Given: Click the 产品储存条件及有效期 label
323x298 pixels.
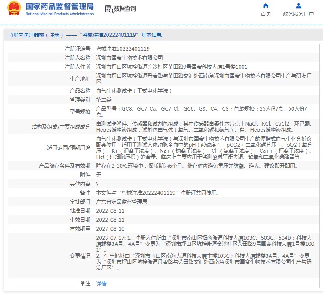Looking at the screenshot, I should [65, 166].
